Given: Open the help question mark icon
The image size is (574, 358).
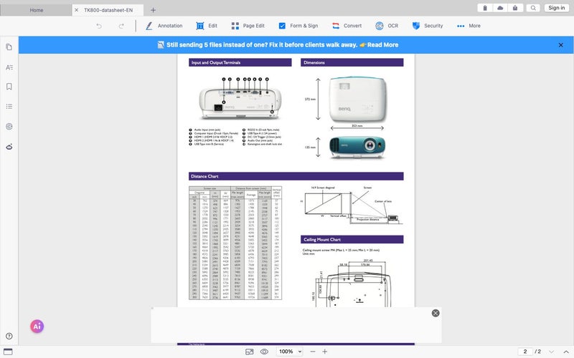Looking at the screenshot, I should (9, 337).
